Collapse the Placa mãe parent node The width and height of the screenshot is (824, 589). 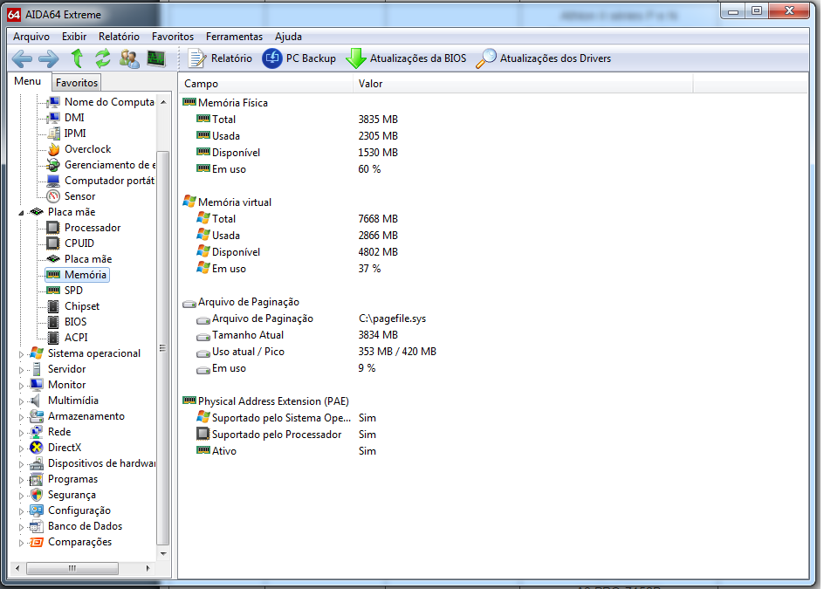(21, 212)
